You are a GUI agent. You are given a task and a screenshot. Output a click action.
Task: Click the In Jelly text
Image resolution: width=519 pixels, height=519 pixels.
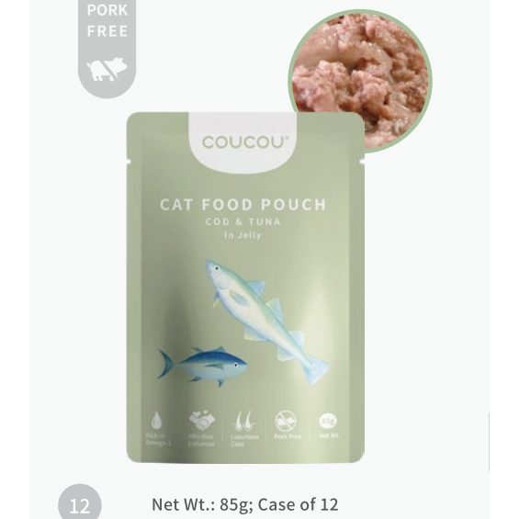[243, 235]
